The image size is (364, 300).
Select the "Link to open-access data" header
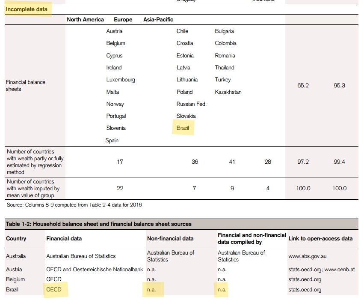coord(320,239)
